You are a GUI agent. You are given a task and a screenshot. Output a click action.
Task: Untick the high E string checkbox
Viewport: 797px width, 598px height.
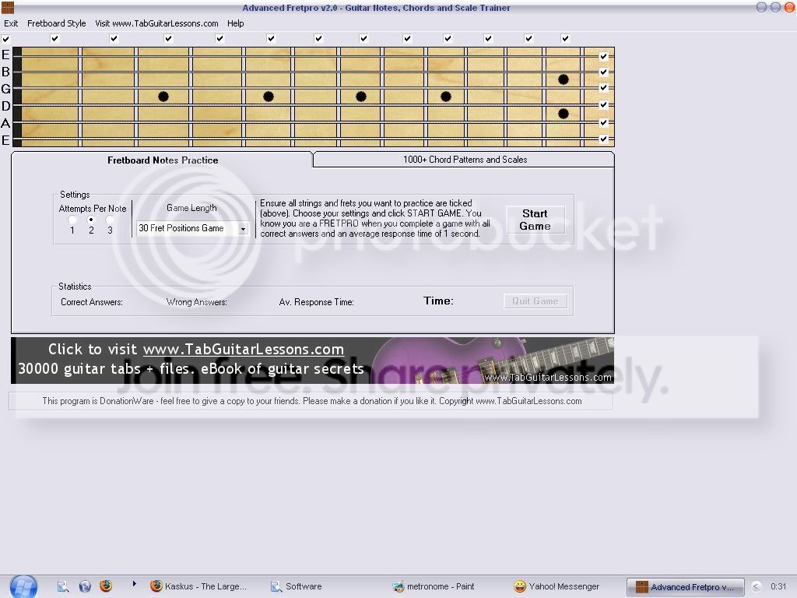(x=603, y=56)
